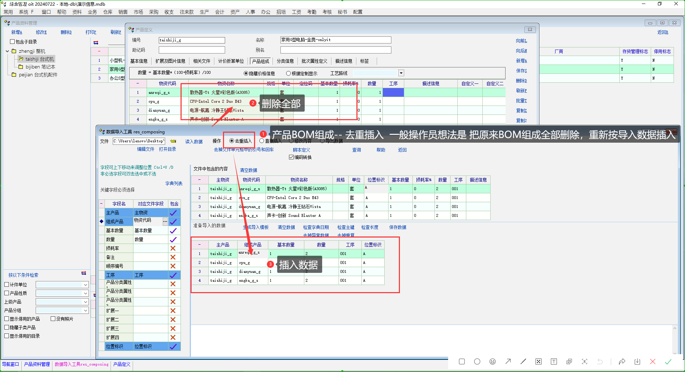This screenshot has width=685, height=372.
Task: Uncheck the 编码转换 checkbox
Action: pos(291,157)
